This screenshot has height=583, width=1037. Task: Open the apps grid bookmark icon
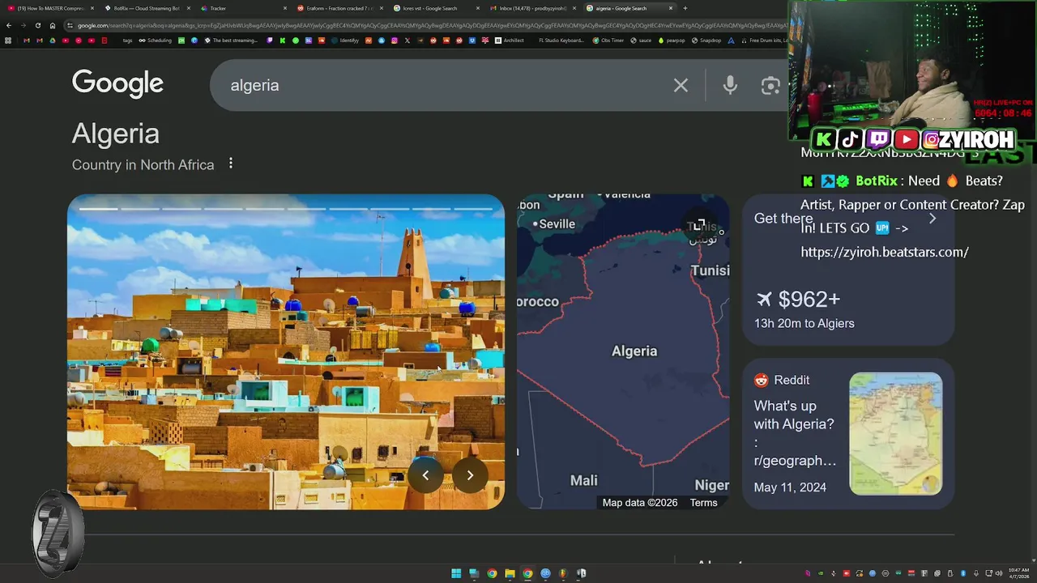click(x=8, y=40)
